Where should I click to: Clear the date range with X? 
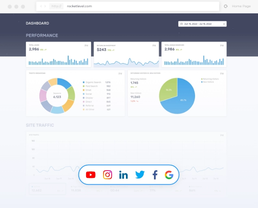click(x=224, y=24)
